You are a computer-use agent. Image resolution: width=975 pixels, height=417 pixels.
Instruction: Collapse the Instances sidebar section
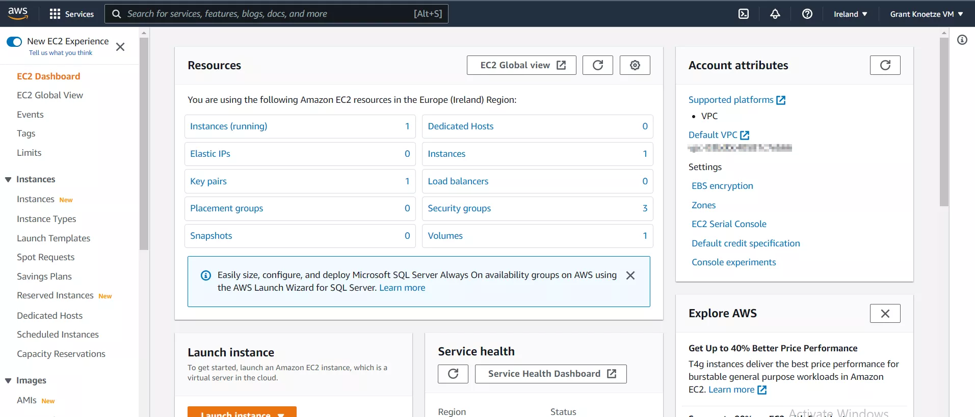(8, 180)
